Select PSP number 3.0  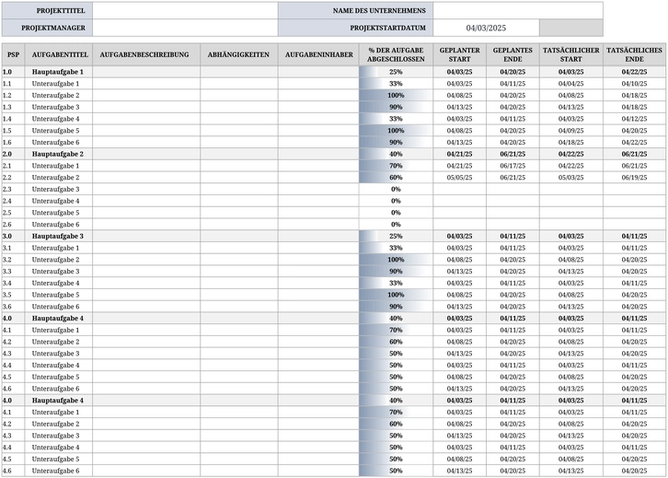click(13, 236)
